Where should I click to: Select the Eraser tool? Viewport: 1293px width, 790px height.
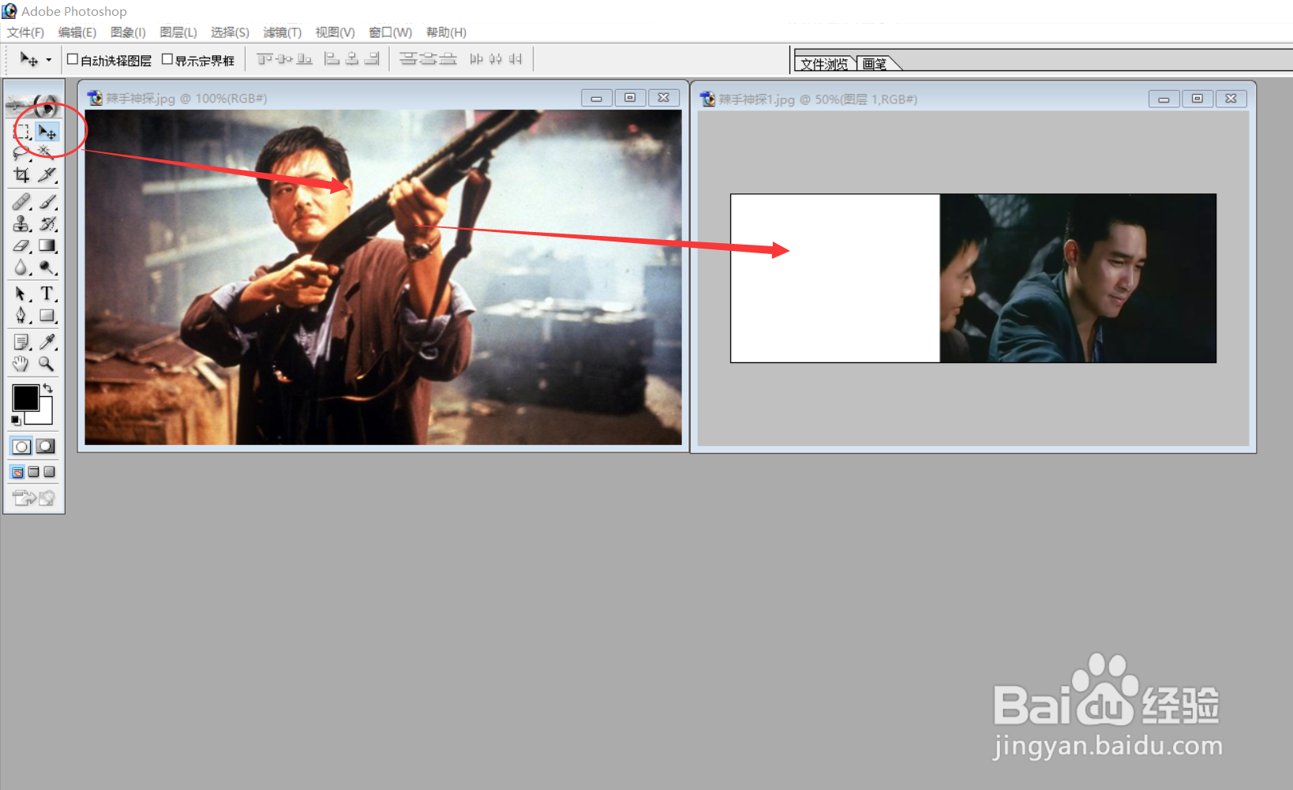point(22,246)
